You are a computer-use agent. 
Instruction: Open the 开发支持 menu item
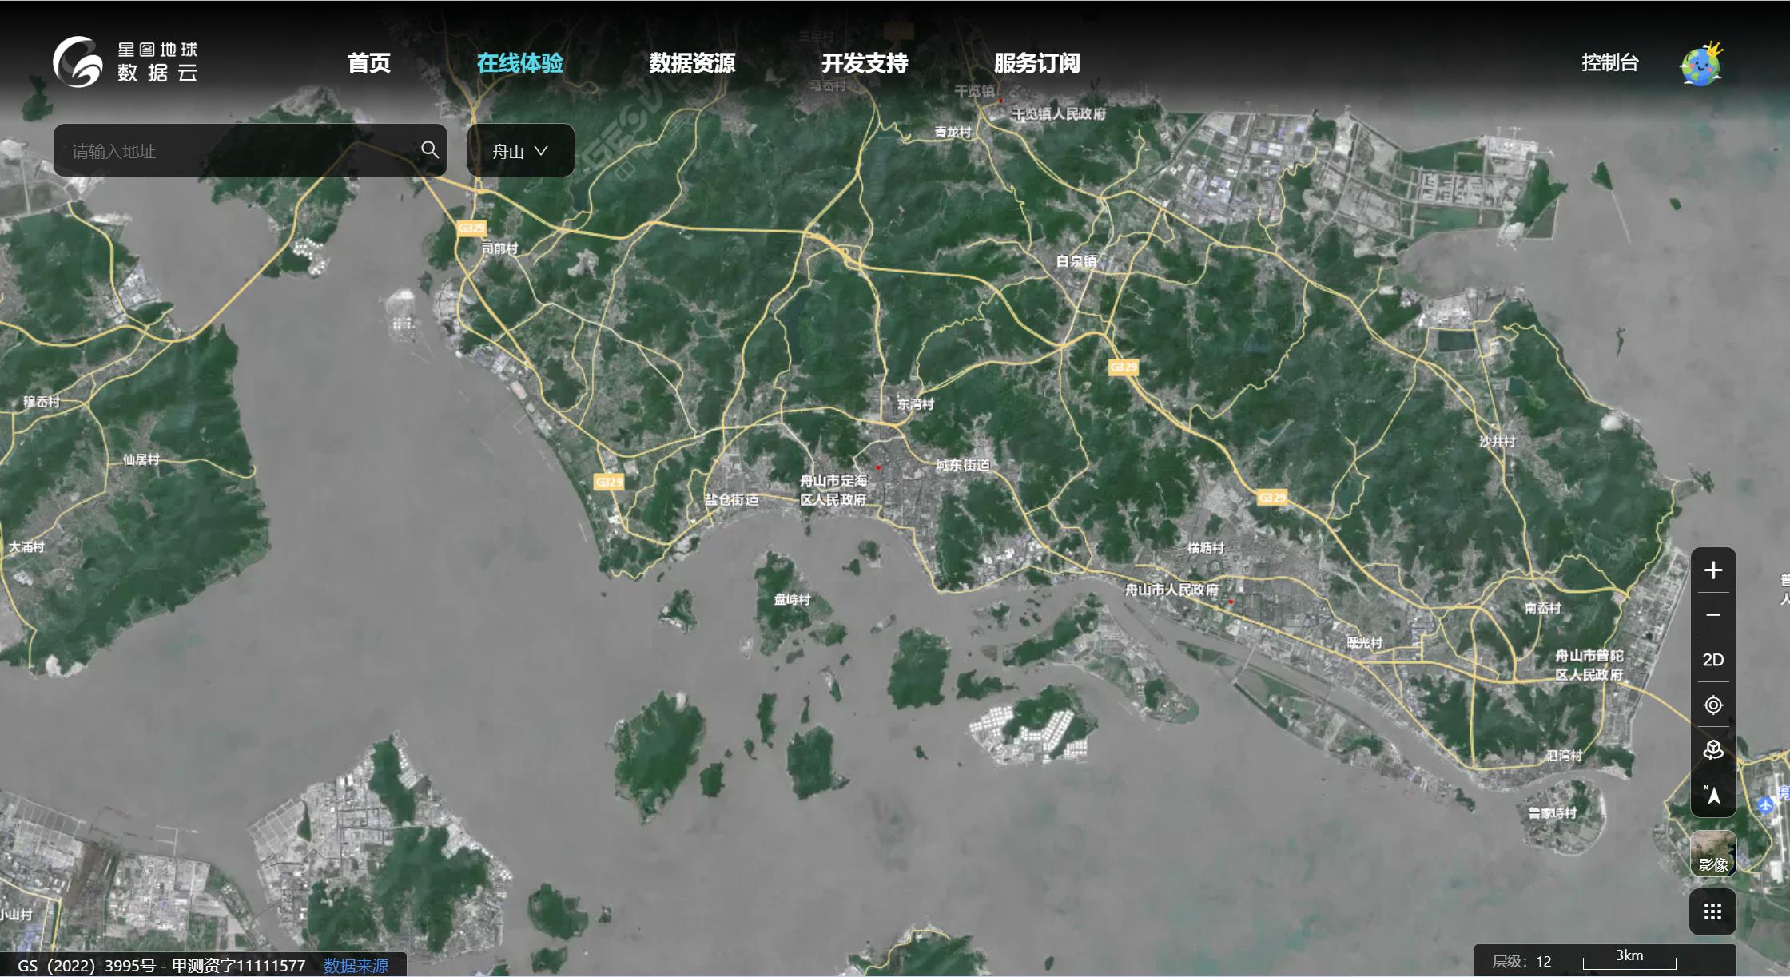click(x=865, y=63)
